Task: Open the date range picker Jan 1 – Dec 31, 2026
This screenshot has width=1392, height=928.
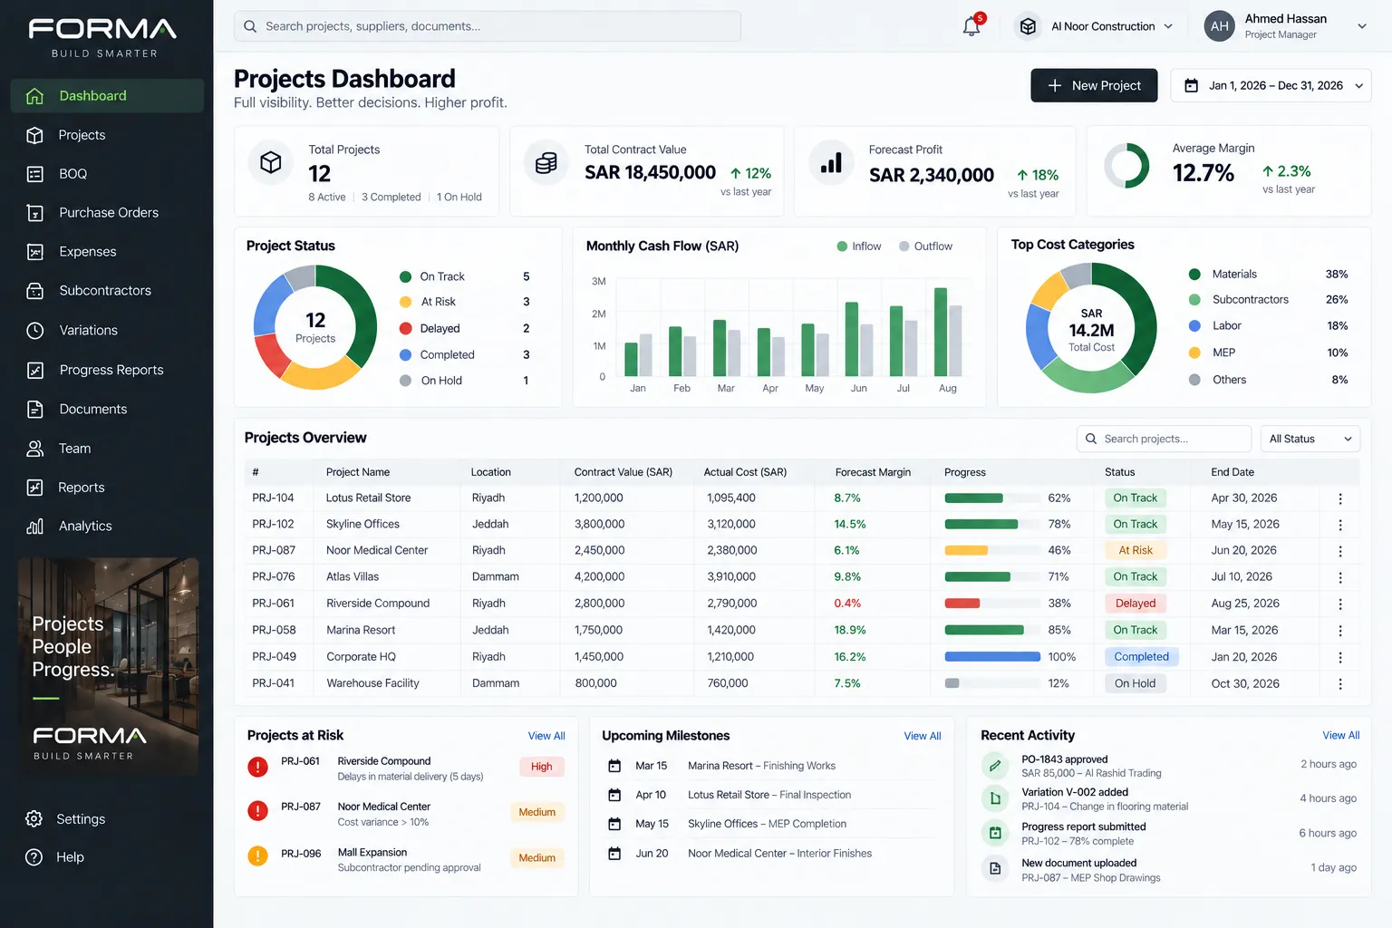Action: tap(1271, 85)
